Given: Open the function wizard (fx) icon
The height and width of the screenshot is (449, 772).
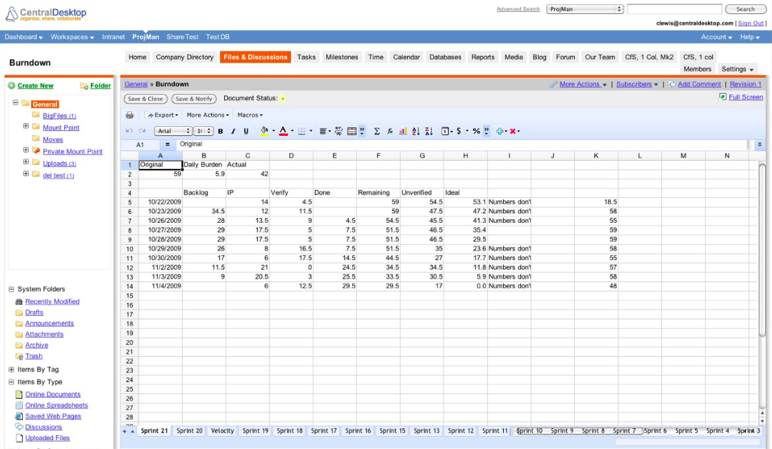Looking at the screenshot, I should pyautogui.click(x=392, y=132).
